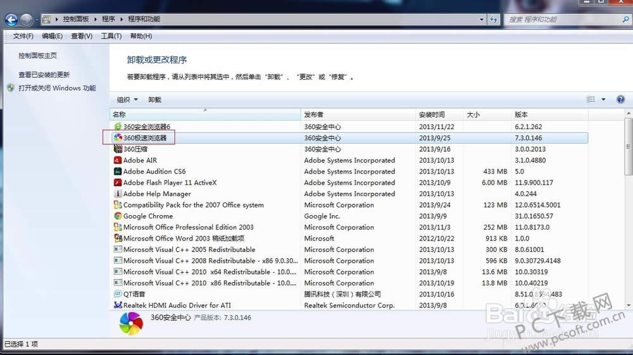Image resolution: width=633 pixels, height=355 pixels.
Task: Open the 文件(F) menu
Action: coord(23,36)
